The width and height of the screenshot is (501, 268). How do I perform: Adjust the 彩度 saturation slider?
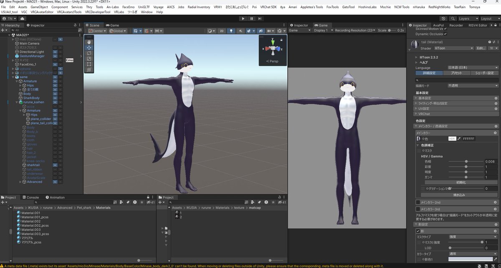click(465, 166)
